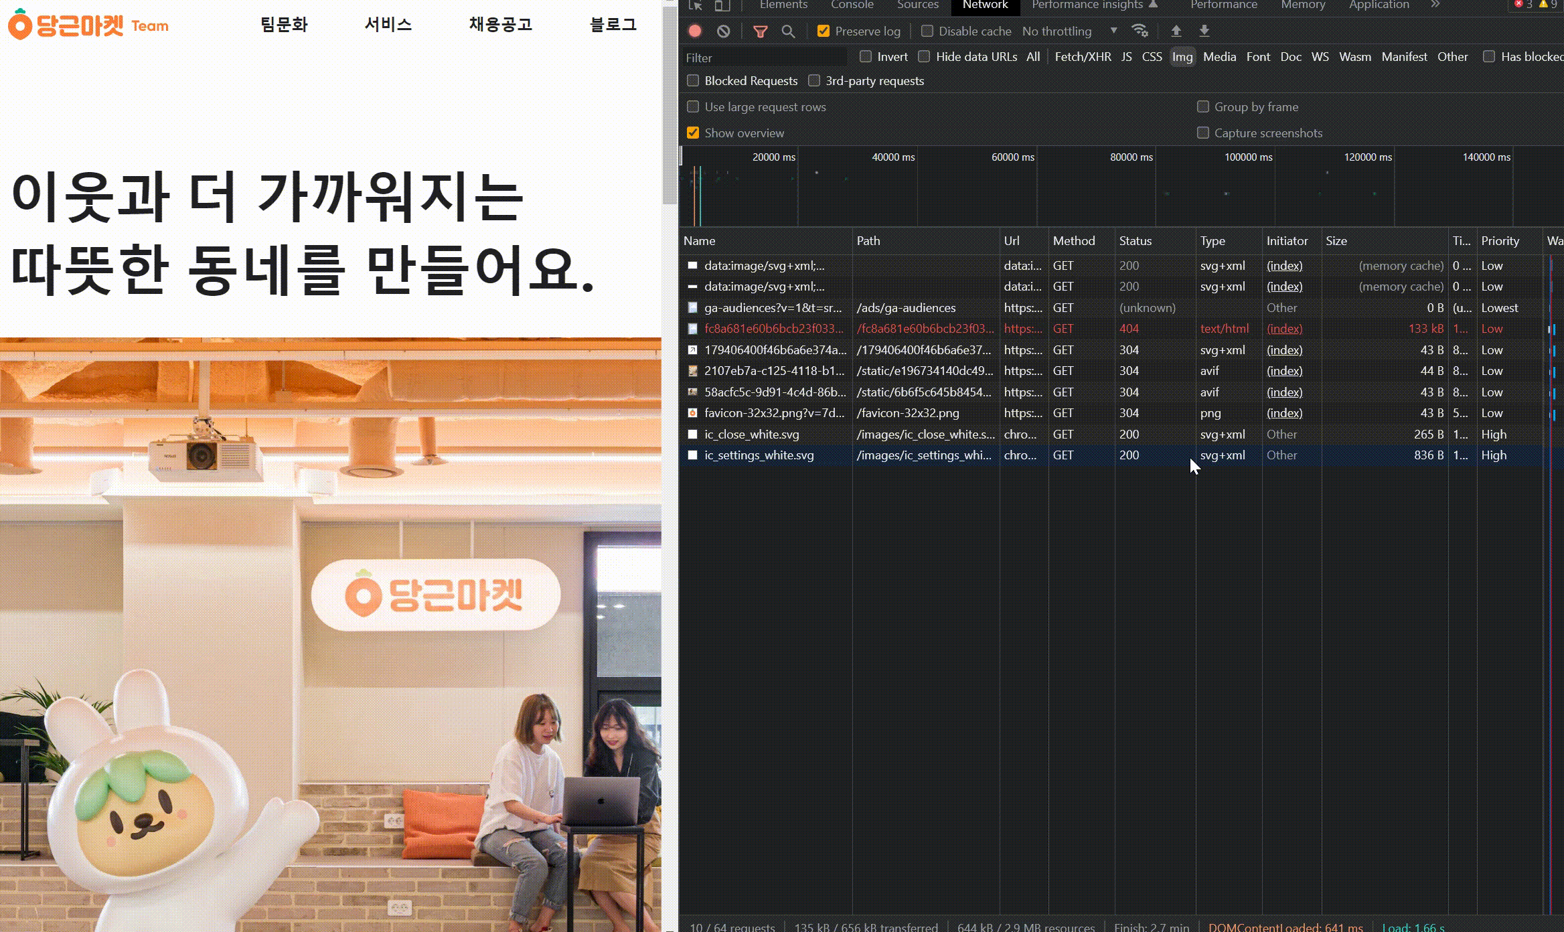Clear the network log
Viewport: 1564px width, 932px height.
(x=723, y=31)
